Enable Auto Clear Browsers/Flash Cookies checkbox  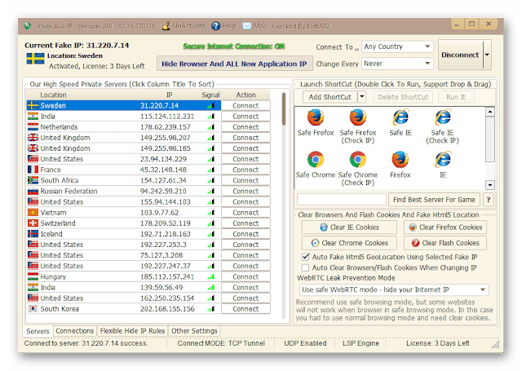click(x=305, y=267)
